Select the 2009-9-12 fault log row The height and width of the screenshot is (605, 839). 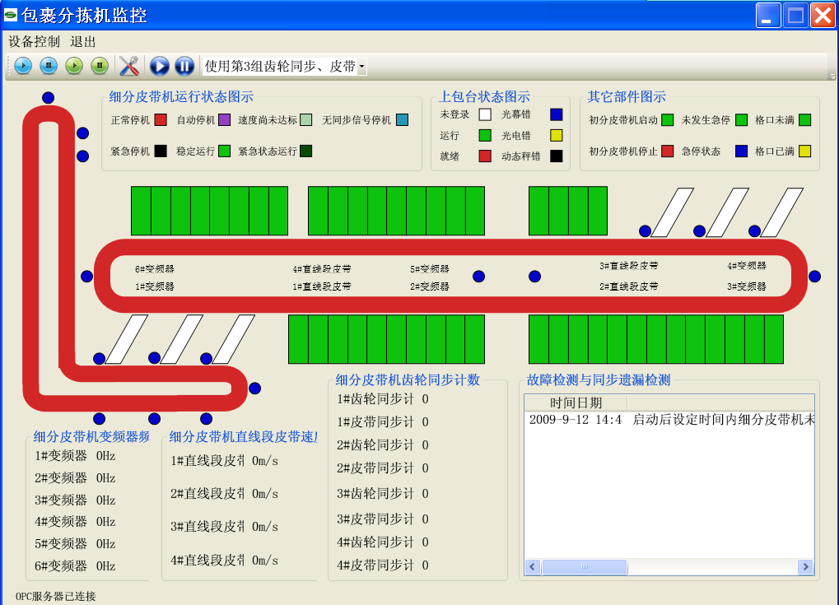(669, 419)
